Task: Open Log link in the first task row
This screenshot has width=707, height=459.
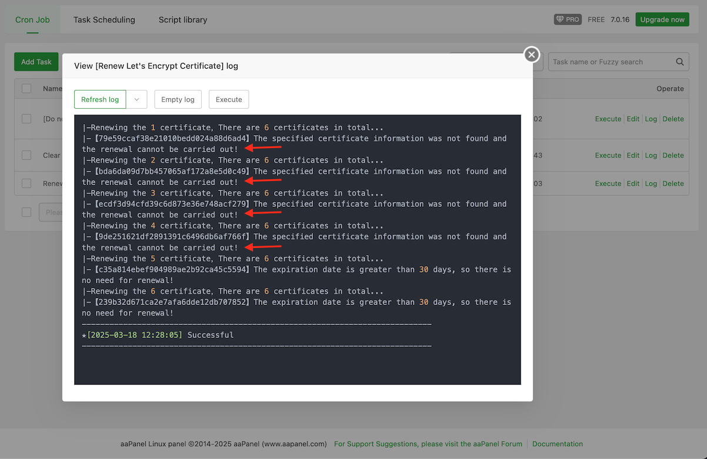Action: tap(651, 119)
